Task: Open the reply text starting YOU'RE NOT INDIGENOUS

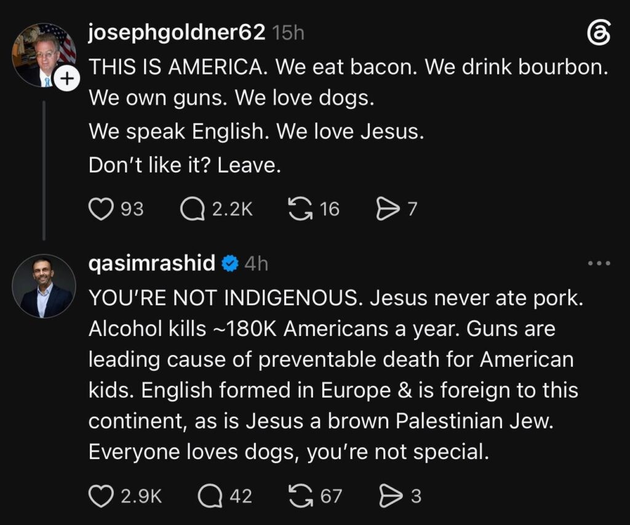Action: click(333, 375)
